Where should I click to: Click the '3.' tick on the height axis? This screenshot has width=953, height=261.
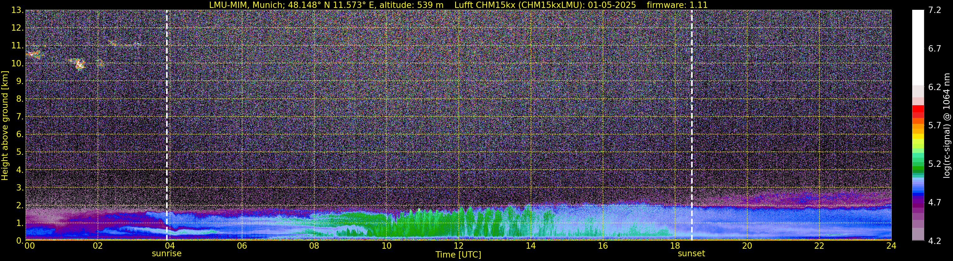pyautogui.click(x=20, y=188)
